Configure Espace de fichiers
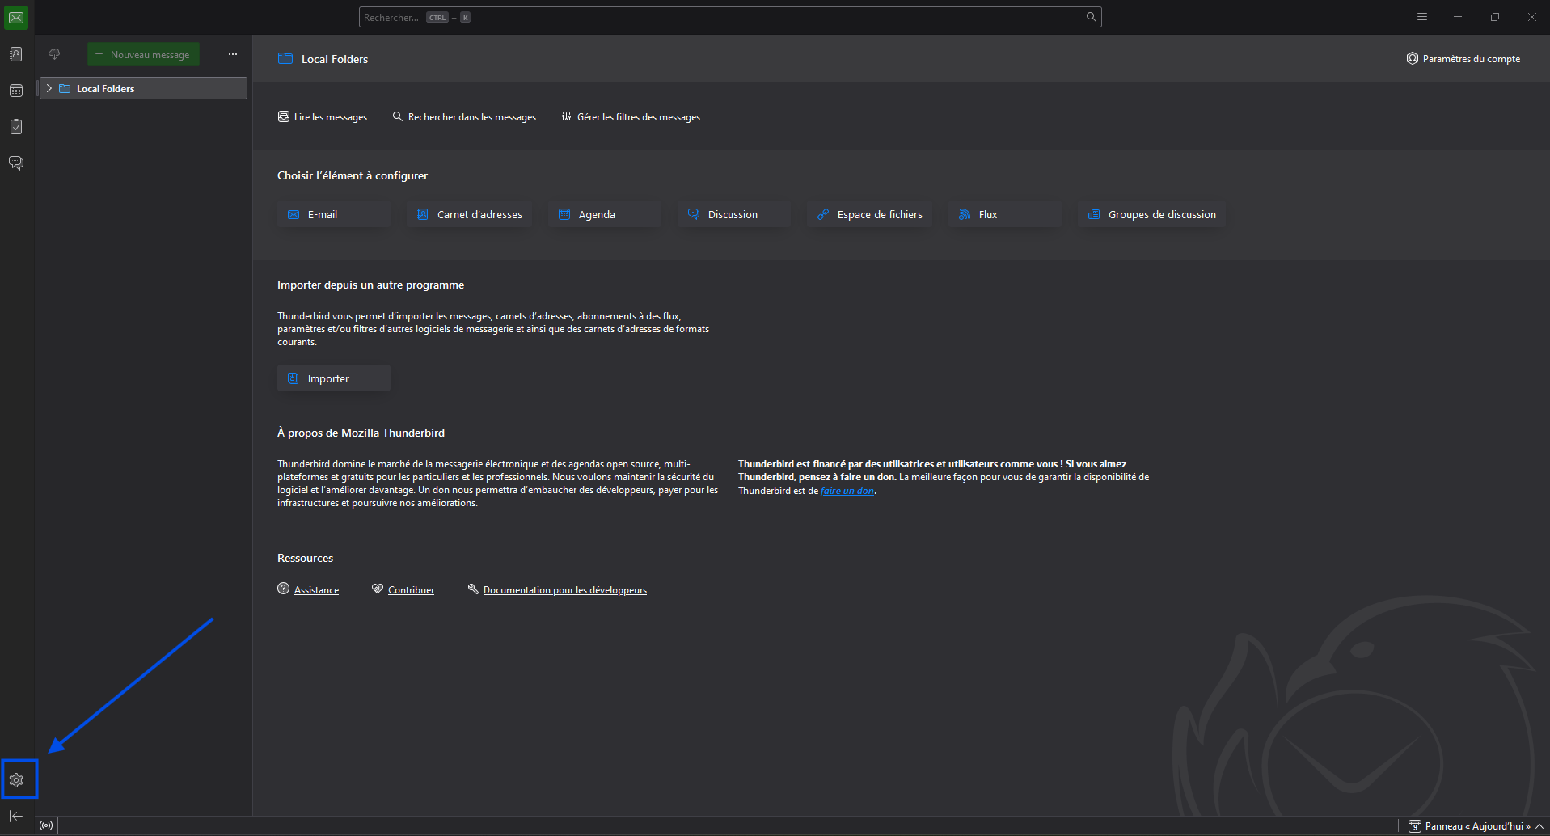Viewport: 1550px width, 836px height. click(x=869, y=214)
